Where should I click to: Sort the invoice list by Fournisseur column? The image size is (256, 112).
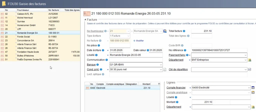(x=32, y=10)
